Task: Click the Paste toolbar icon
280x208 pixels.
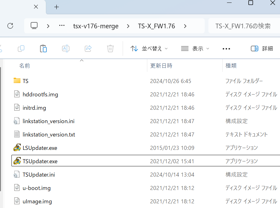Action: tap(43, 49)
